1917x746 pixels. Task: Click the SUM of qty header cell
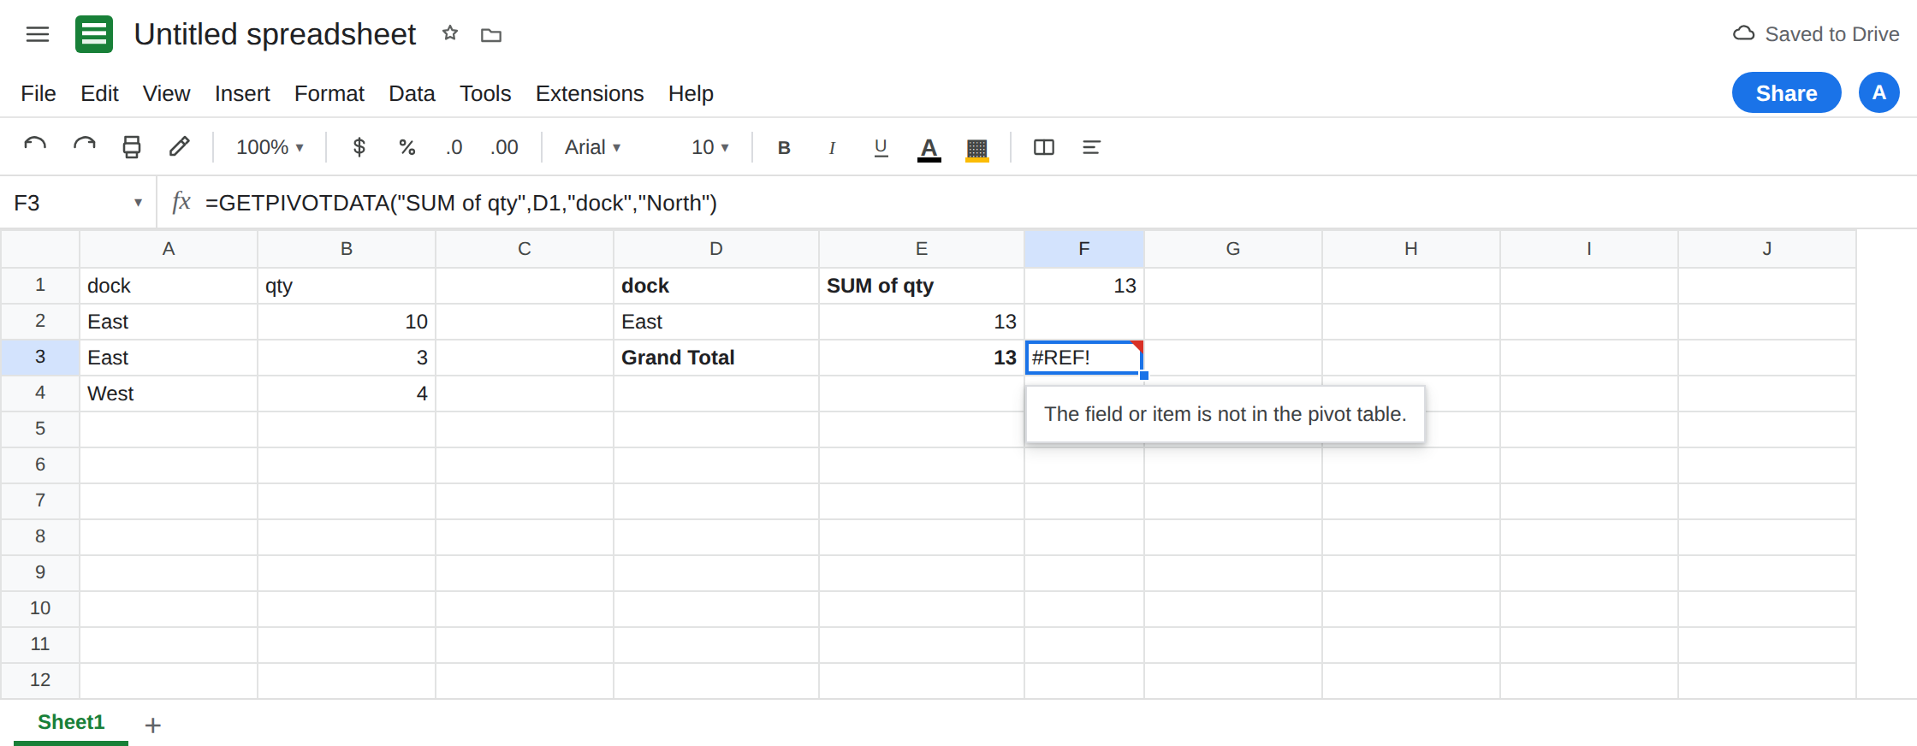(922, 286)
